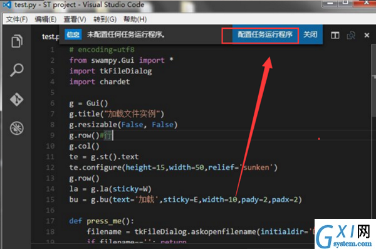The width and height of the screenshot is (376, 249).
Task: Open the Search view in activity bar
Action: (17, 70)
